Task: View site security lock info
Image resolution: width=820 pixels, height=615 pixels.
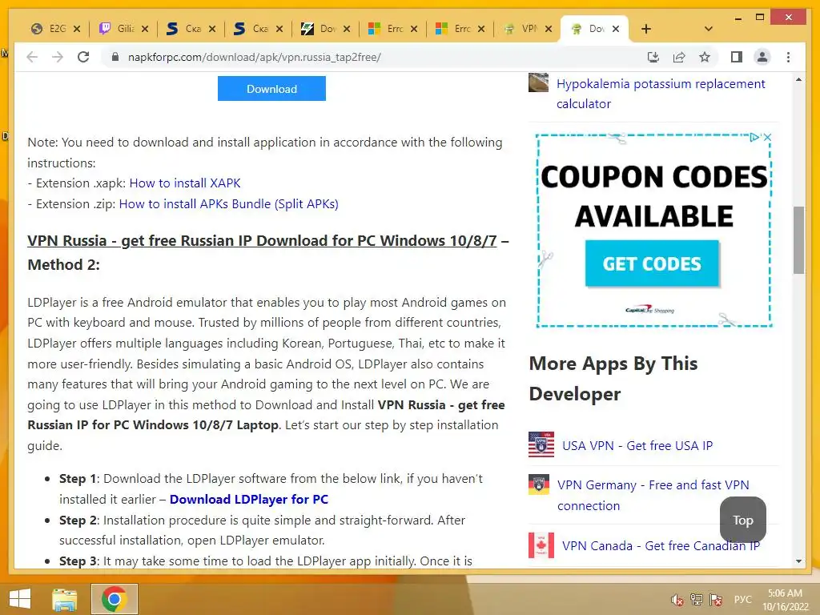Action: (115, 57)
